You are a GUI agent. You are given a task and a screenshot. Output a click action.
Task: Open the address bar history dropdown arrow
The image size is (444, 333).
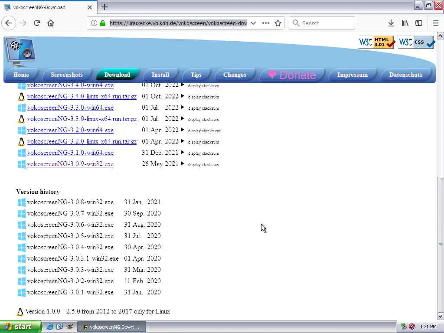point(253,23)
